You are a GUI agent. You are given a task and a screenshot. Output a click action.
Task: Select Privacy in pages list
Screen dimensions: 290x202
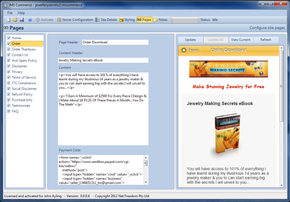click(17, 72)
